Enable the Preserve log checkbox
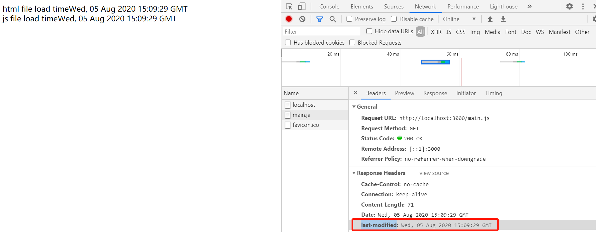This screenshot has width=596, height=232. tap(349, 19)
